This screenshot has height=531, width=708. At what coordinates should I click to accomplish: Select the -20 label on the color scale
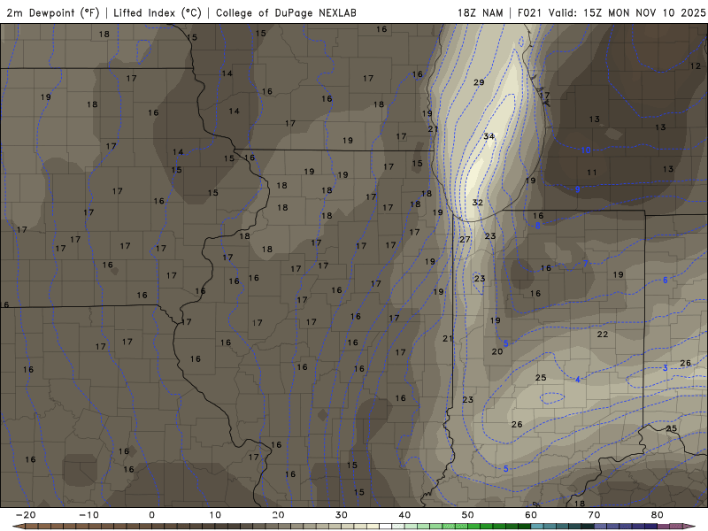26,515
